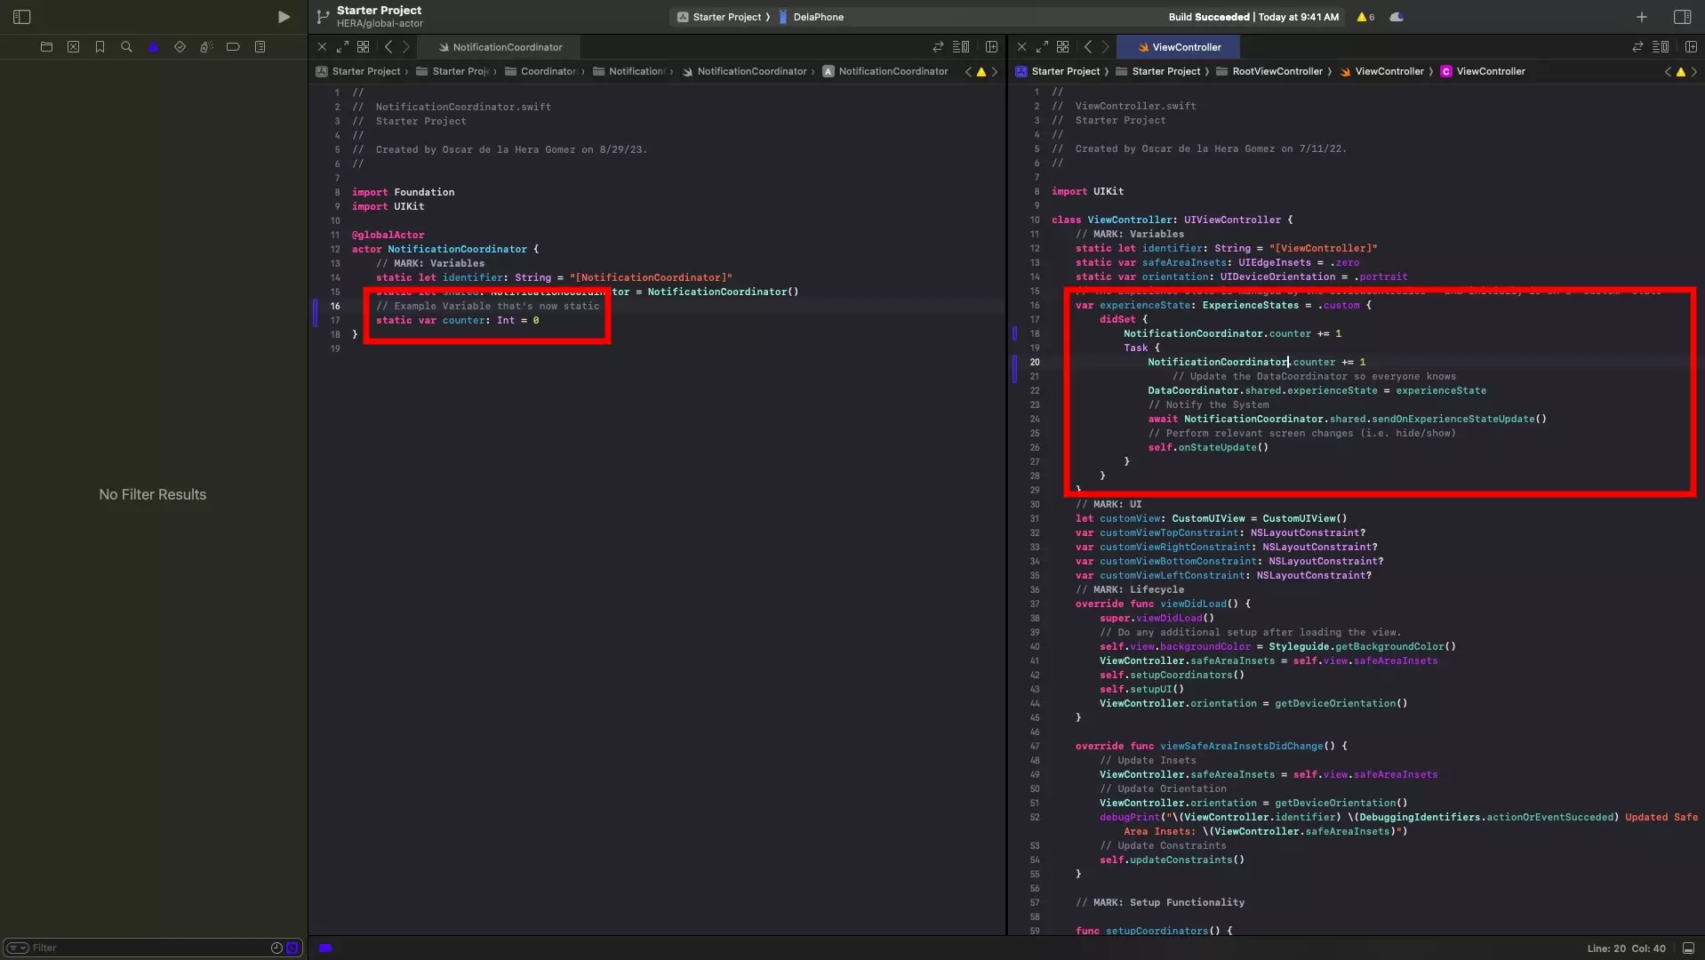Image resolution: width=1705 pixels, height=960 pixels.
Task: Click Starter Project root in left breadcrumb
Action: pyautogui.click(x=358, y=71)
